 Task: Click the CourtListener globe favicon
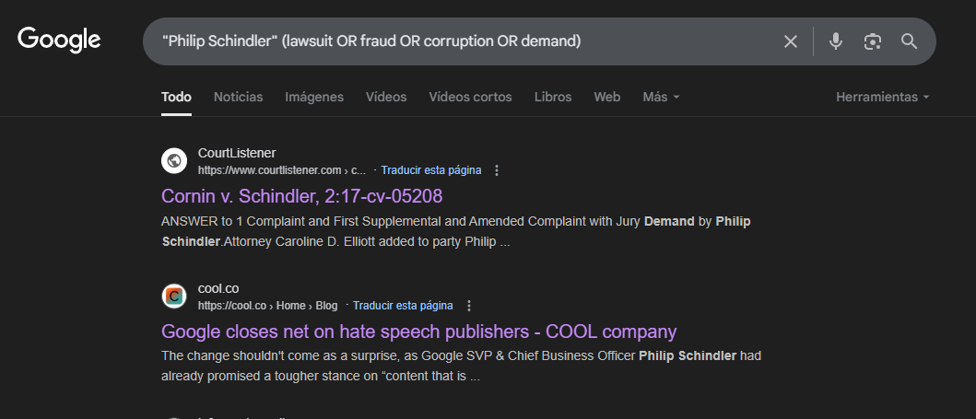[174, 161]
